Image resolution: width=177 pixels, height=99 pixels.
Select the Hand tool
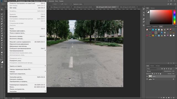[x=2, y=53]
